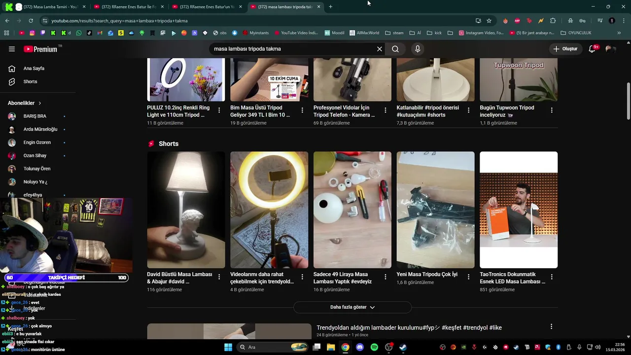
Task: Open the OYUNCULUK bookmarks folder
Action: click(x=576, y=33)
